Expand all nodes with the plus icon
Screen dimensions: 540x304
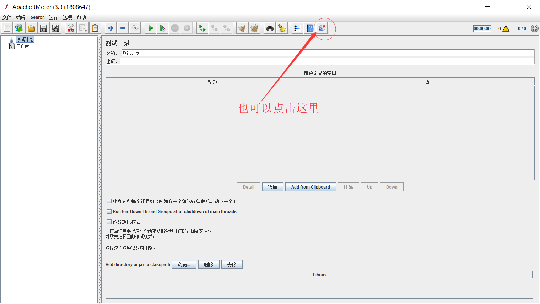pyautogui.click(x=111, y=28)
